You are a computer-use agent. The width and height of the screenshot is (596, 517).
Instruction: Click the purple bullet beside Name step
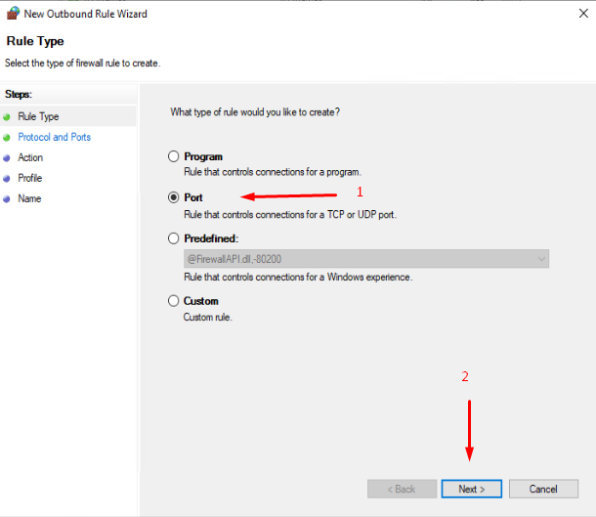[7, 199]
